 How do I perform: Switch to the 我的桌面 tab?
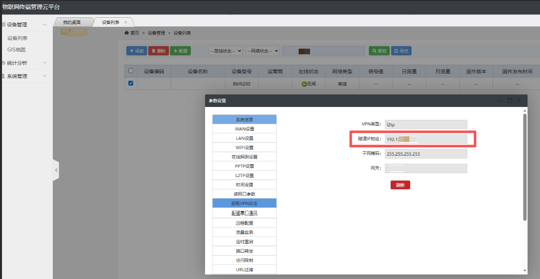(72, 22)
